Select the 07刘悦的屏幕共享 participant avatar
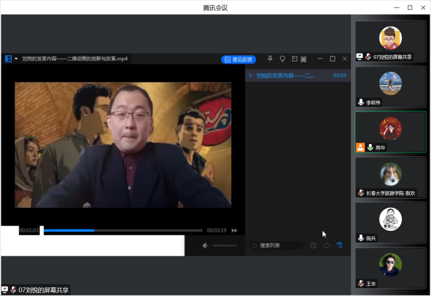Screen dimensions: 431x296 coord(390,38)
